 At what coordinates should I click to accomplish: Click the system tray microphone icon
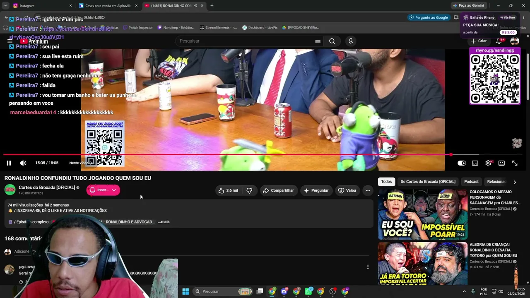tap(474, 291)
